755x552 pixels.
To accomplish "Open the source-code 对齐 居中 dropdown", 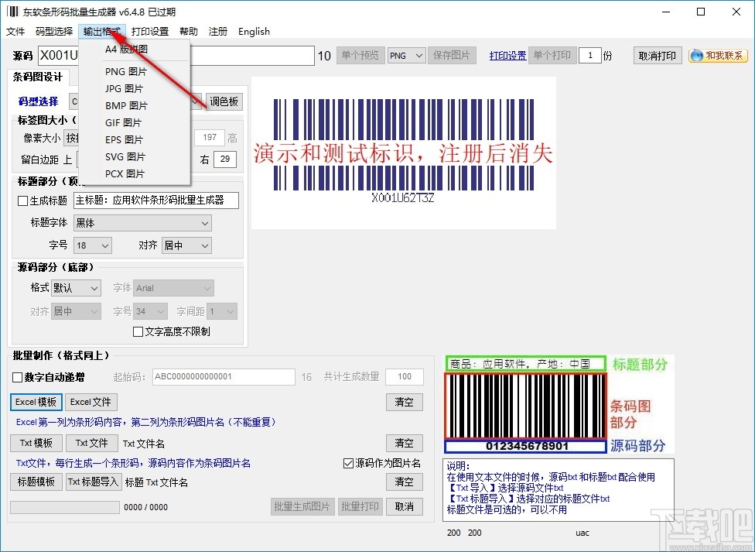I will (x=76, y=311).
